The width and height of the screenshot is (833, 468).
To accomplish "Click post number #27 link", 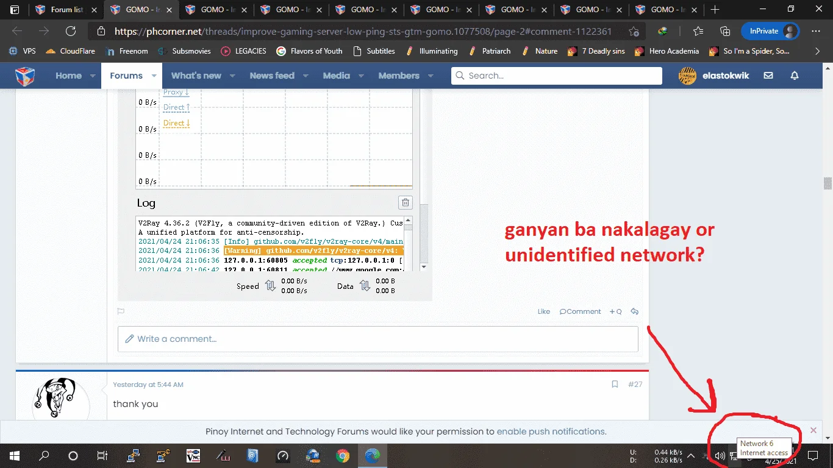I will [x=635, y=385].
